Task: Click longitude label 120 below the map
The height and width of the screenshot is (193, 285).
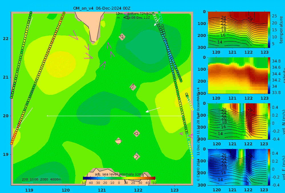Action: tap(66, 190)
